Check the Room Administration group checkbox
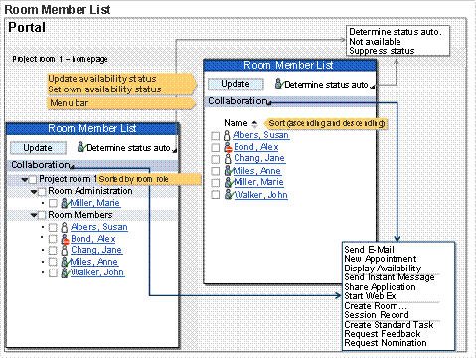 tap(42, 192)
